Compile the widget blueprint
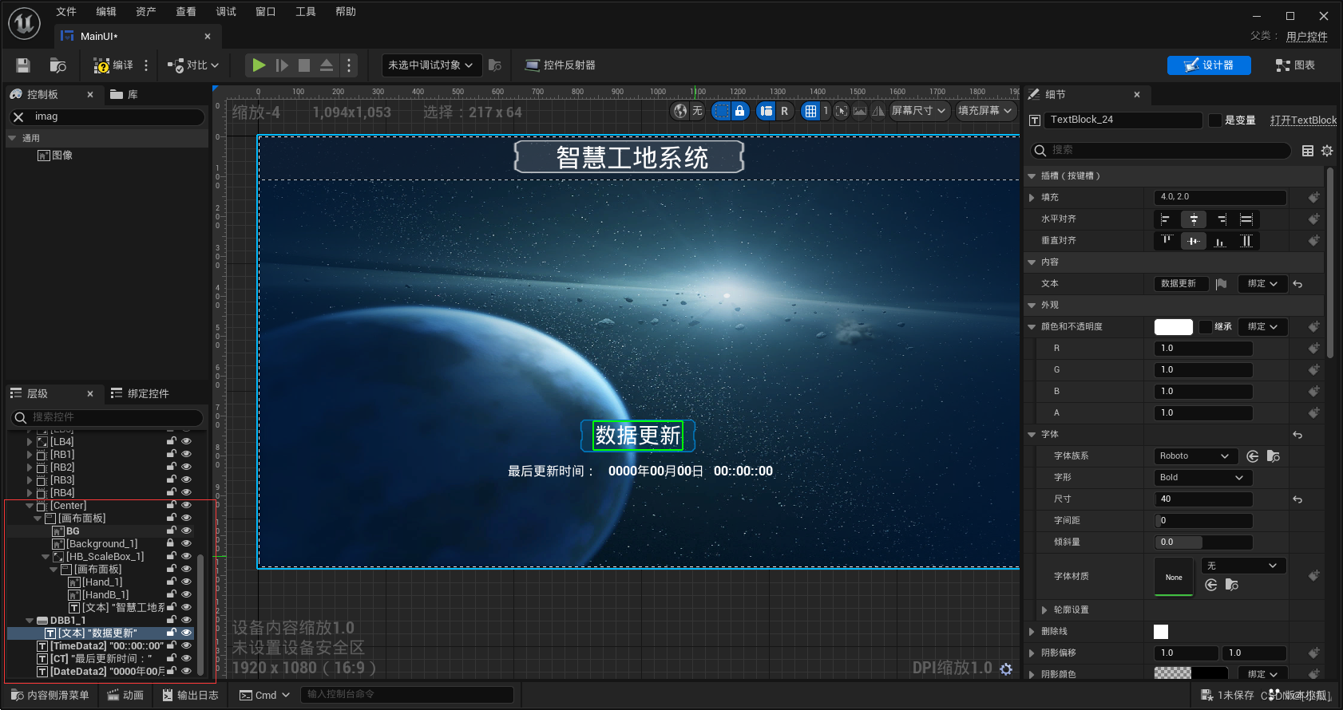Screen dimensions: 1343x710 (113, 65)
